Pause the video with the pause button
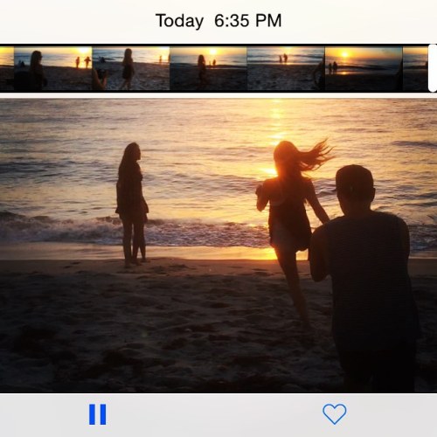 click(x=97, y=414)
